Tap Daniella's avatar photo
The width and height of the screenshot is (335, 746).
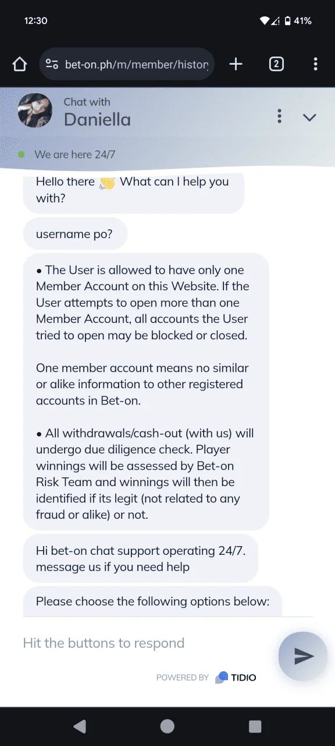pyautogui.click(x=35, y=110)
